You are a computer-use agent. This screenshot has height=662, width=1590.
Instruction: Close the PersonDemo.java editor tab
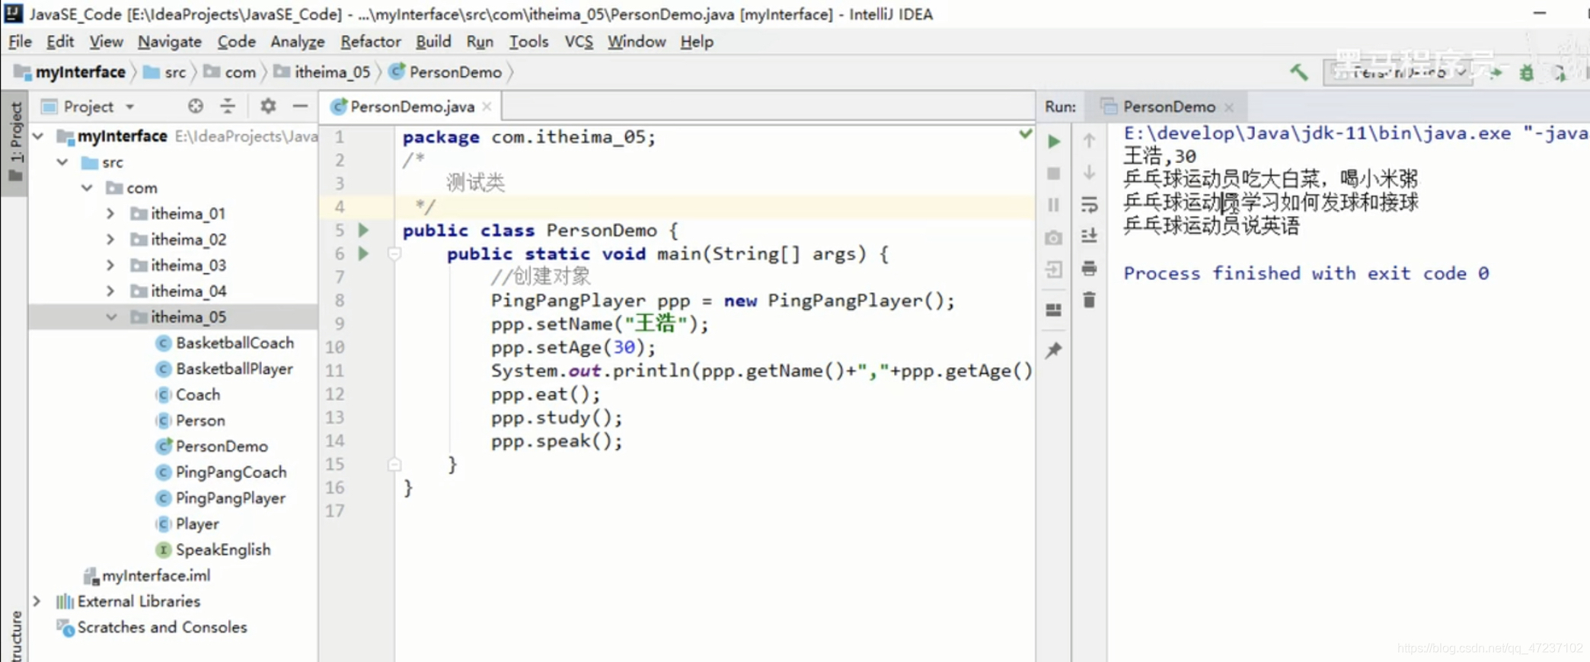(x=487, y=107)
